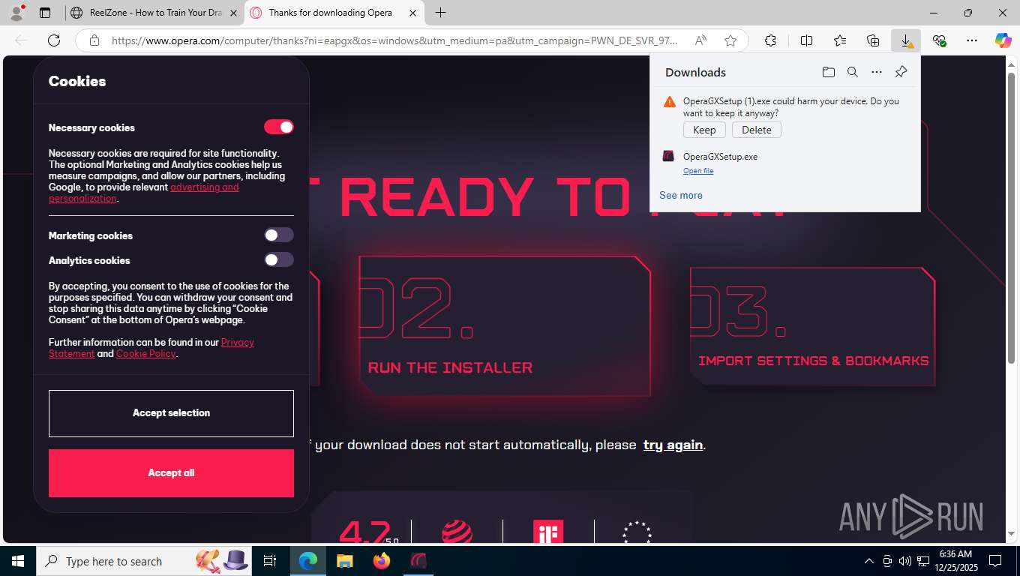Image resolution: width=1020 pixels, height=576 pixels.
Task: Go back with the browser back arrow
Action: pyautogui.click(x=21, y=40)
